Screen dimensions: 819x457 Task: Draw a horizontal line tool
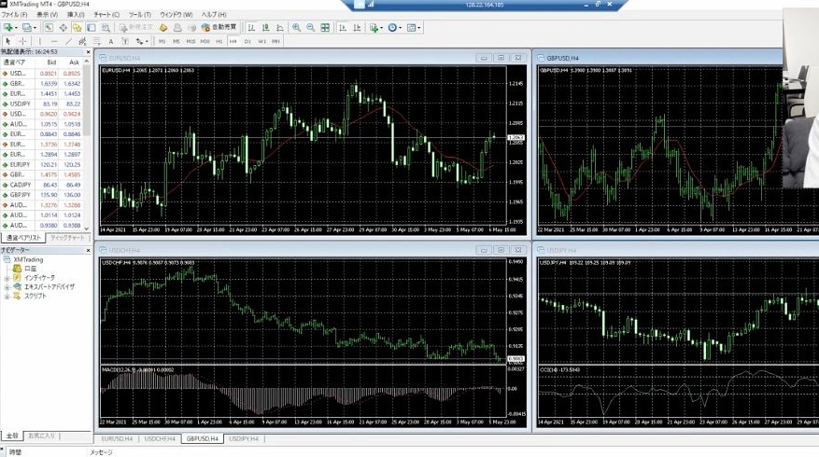(x=54, y=41)
